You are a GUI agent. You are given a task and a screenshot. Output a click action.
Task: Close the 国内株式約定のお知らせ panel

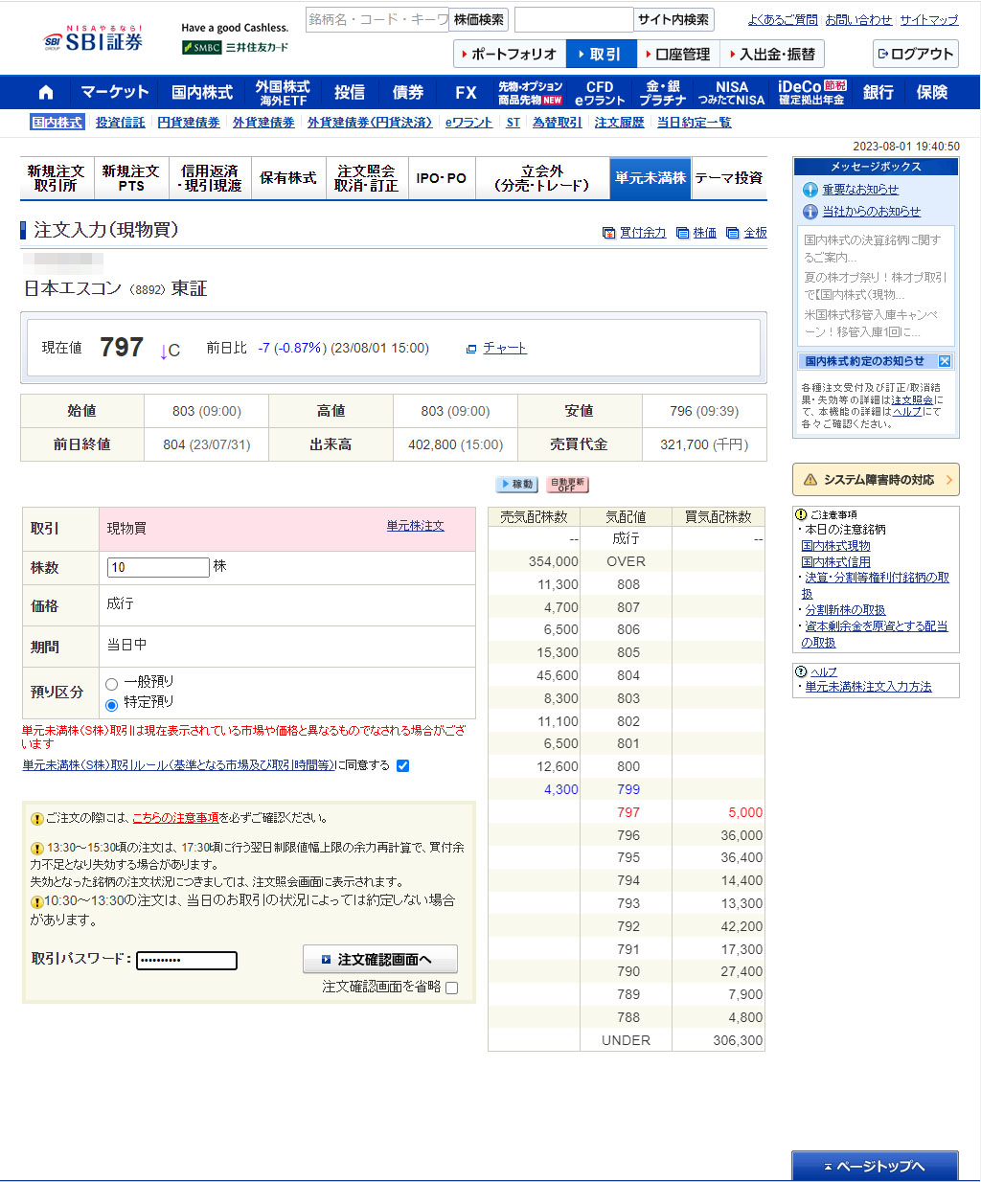click(x=944, y=361)
